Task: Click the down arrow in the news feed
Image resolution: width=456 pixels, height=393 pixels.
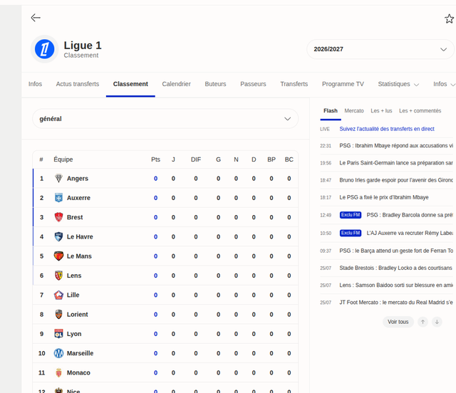Action: [x=437, y=322]
